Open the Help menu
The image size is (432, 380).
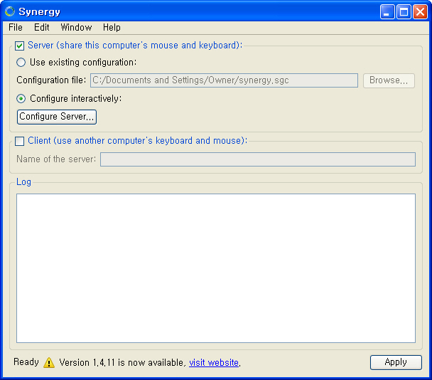[x=112, y=27]
